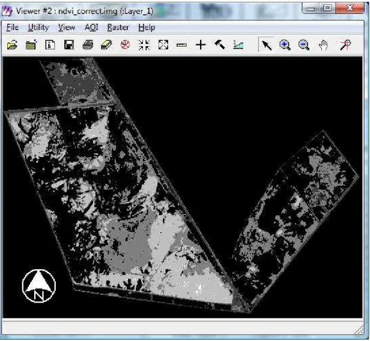This screenshot has width=370, height=341.
Task: Activate the inquire cursor crosshair icon
Action: [x=201, y=45]
